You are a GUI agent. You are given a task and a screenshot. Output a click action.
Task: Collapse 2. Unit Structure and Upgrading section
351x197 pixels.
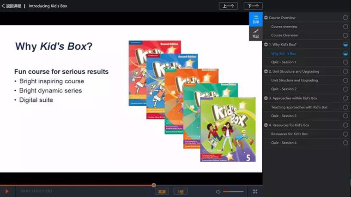pos(266,71)
